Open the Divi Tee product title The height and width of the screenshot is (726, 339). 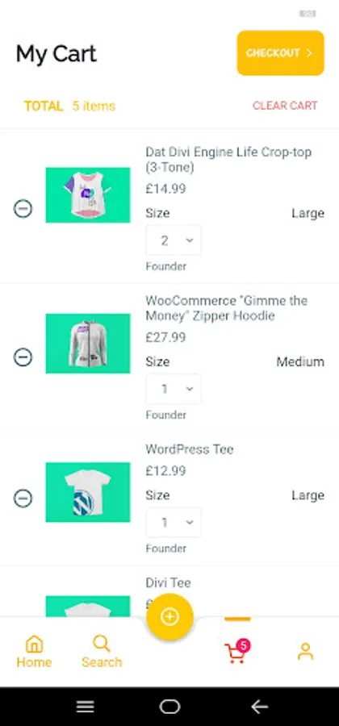[168, 582]
